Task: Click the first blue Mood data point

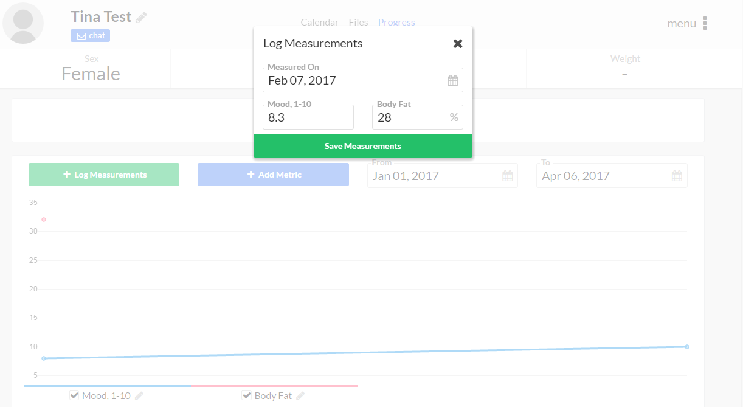Action: coord(44,358)
